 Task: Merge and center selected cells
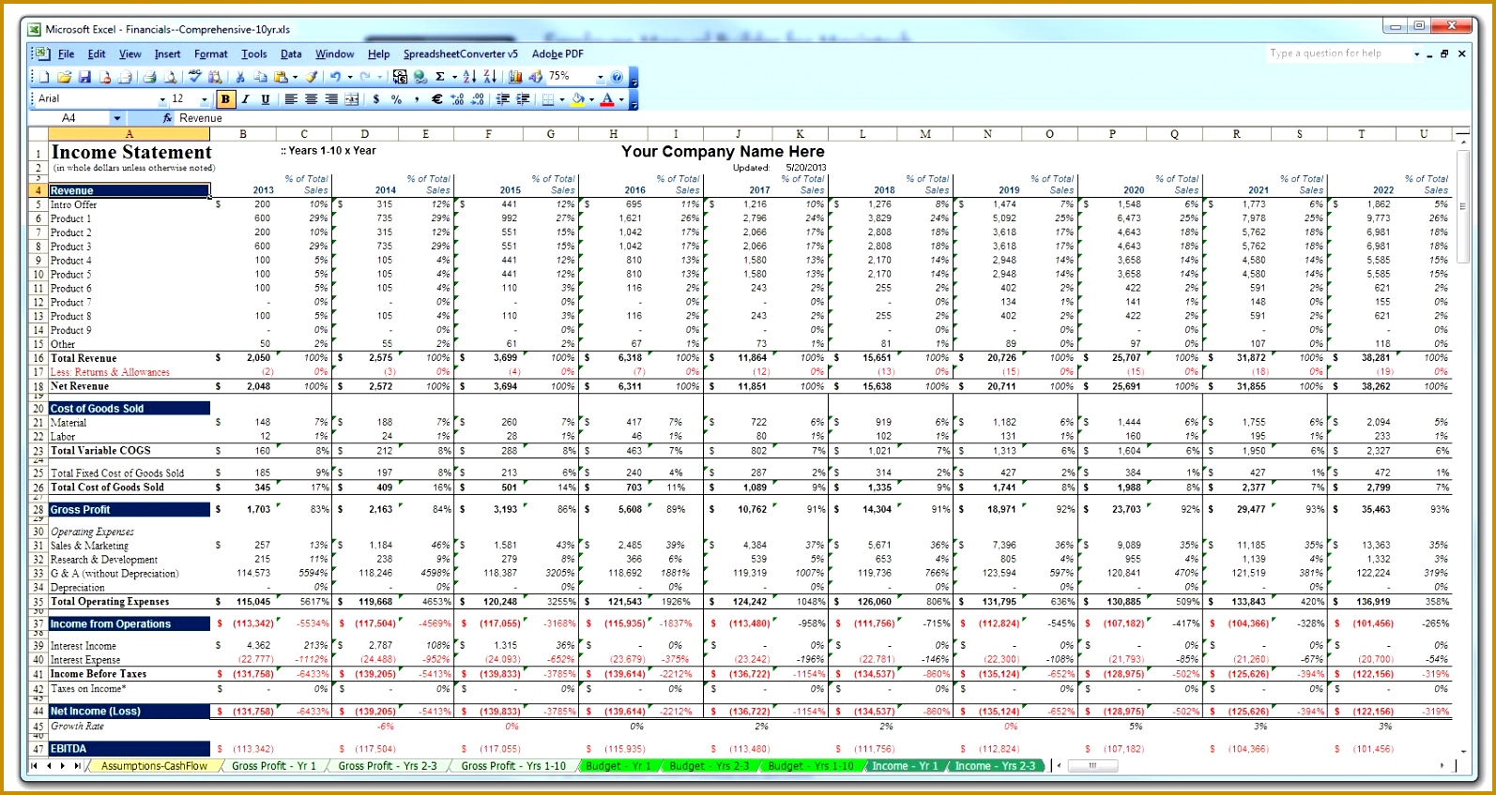(x=352, y=99)
